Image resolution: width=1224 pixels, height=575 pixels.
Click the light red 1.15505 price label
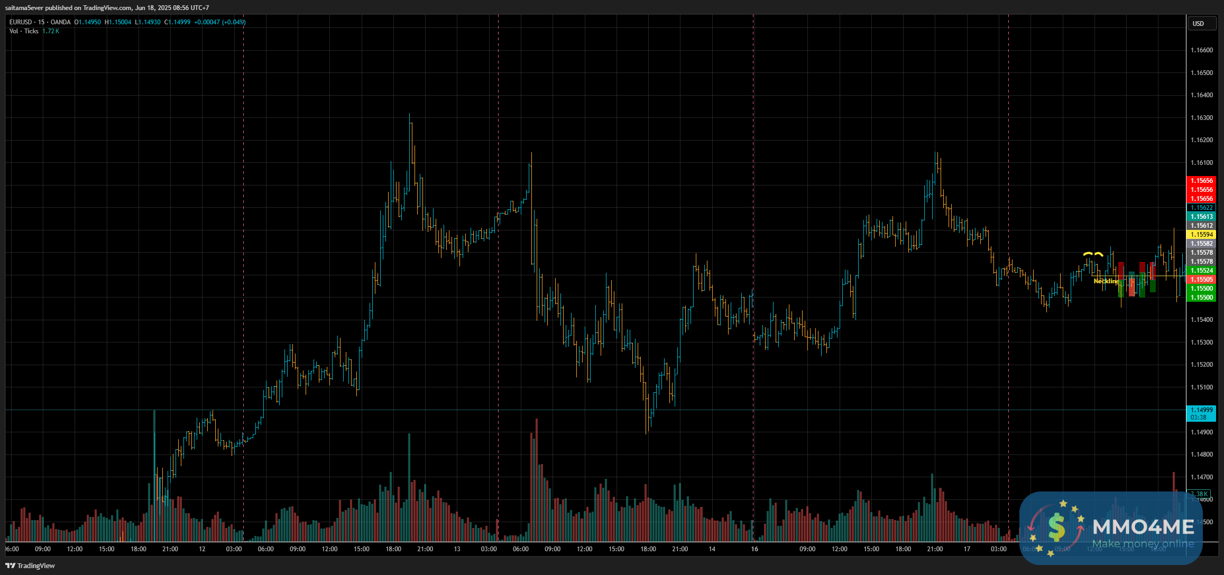click(1201, 280)
